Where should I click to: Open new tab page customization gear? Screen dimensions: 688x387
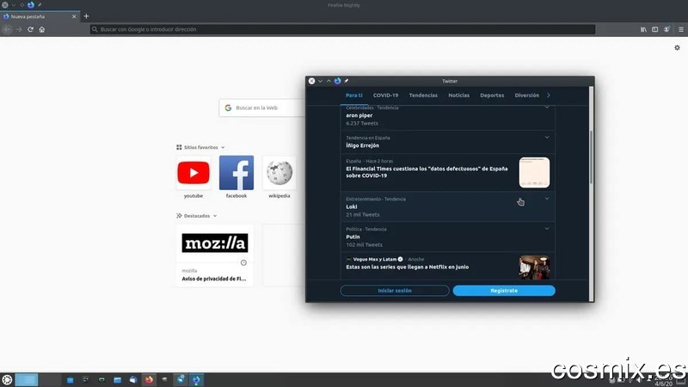click(677, 47)
